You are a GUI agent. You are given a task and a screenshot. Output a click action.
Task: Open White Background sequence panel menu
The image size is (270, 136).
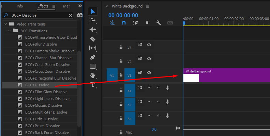pos(147,6)
